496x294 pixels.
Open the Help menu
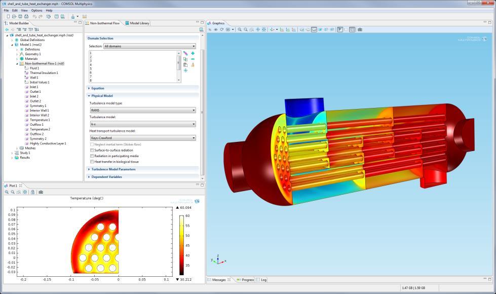click(x=49, y=11)
